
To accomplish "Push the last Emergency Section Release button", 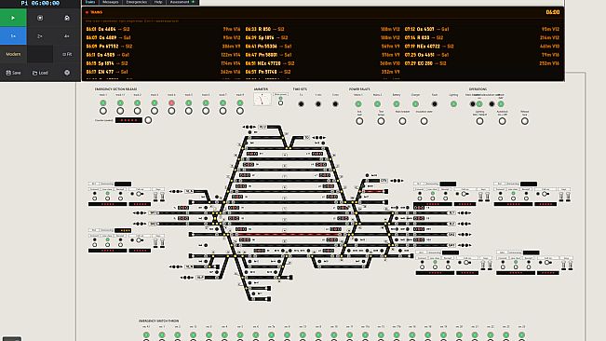I will pyautogui.click(x=240, y=111).
